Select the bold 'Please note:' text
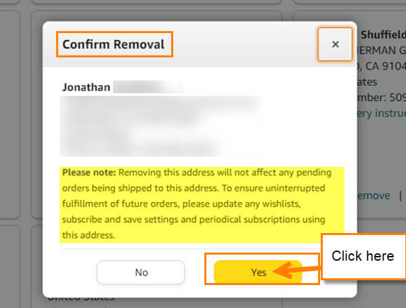 89,172
